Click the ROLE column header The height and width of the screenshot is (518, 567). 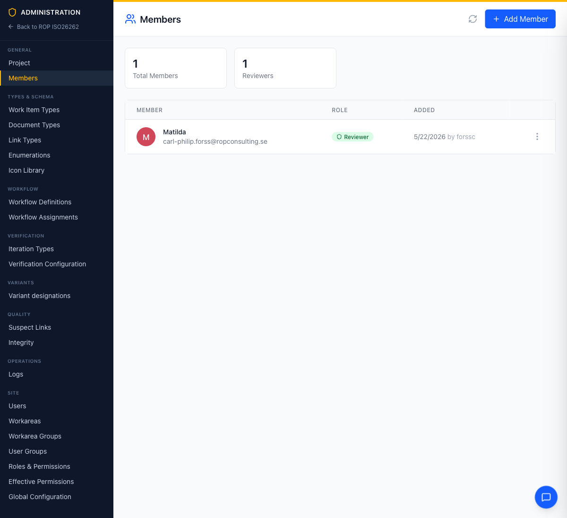[340, 110]
